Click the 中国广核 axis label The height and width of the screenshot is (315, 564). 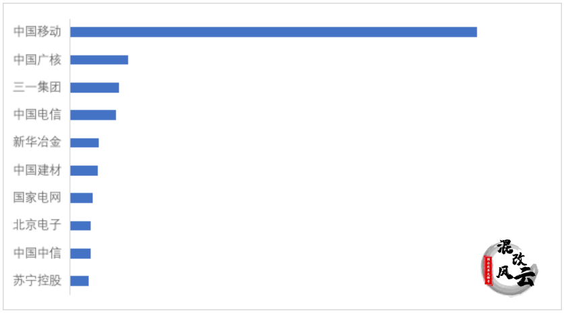coord(38,59)
